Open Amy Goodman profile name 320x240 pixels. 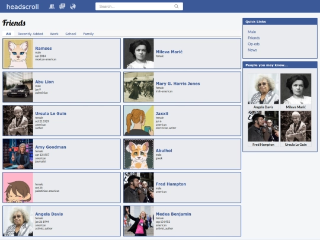pos(50,147)
